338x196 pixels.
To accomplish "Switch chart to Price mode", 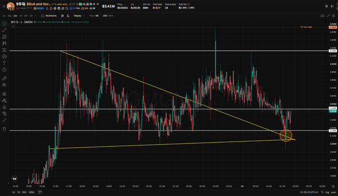I will 92,16.
